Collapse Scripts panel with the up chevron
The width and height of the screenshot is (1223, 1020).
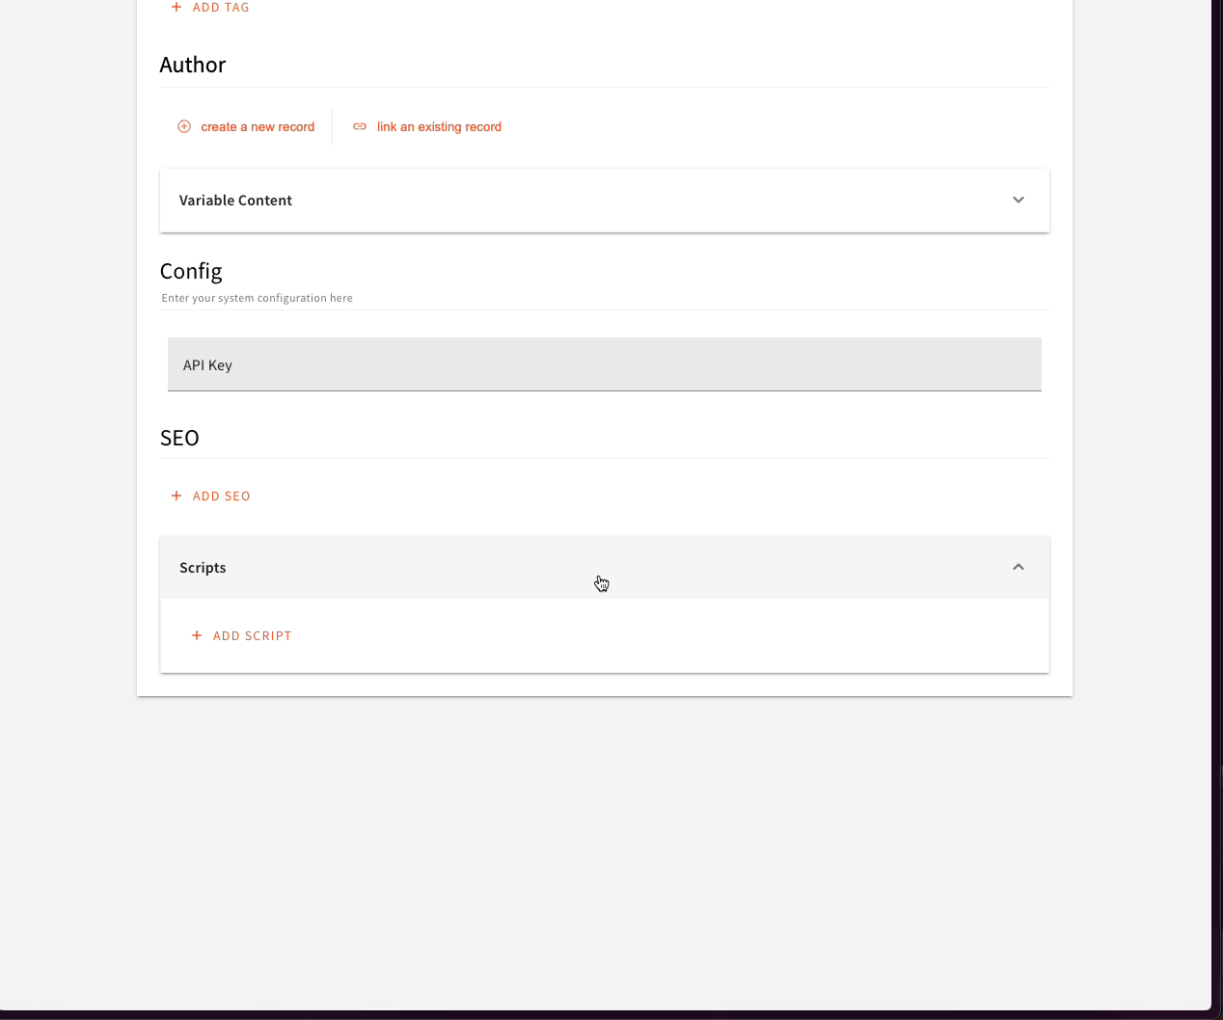(x=1019, y=568)
